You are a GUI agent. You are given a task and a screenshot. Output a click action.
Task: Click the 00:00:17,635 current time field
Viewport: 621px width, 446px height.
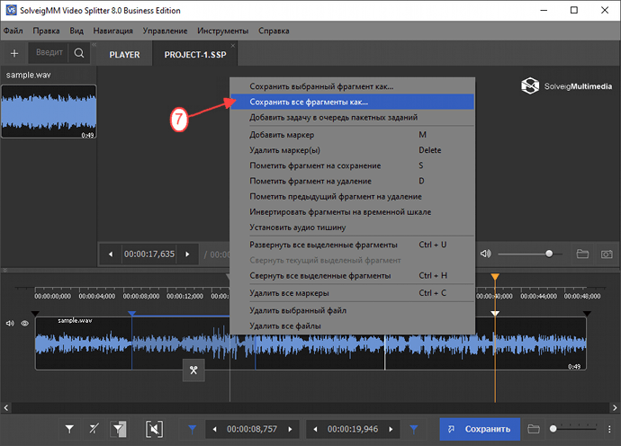149,254
